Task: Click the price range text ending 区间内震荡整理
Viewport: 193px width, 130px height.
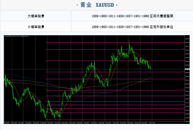Action: [x=132, y=16]
